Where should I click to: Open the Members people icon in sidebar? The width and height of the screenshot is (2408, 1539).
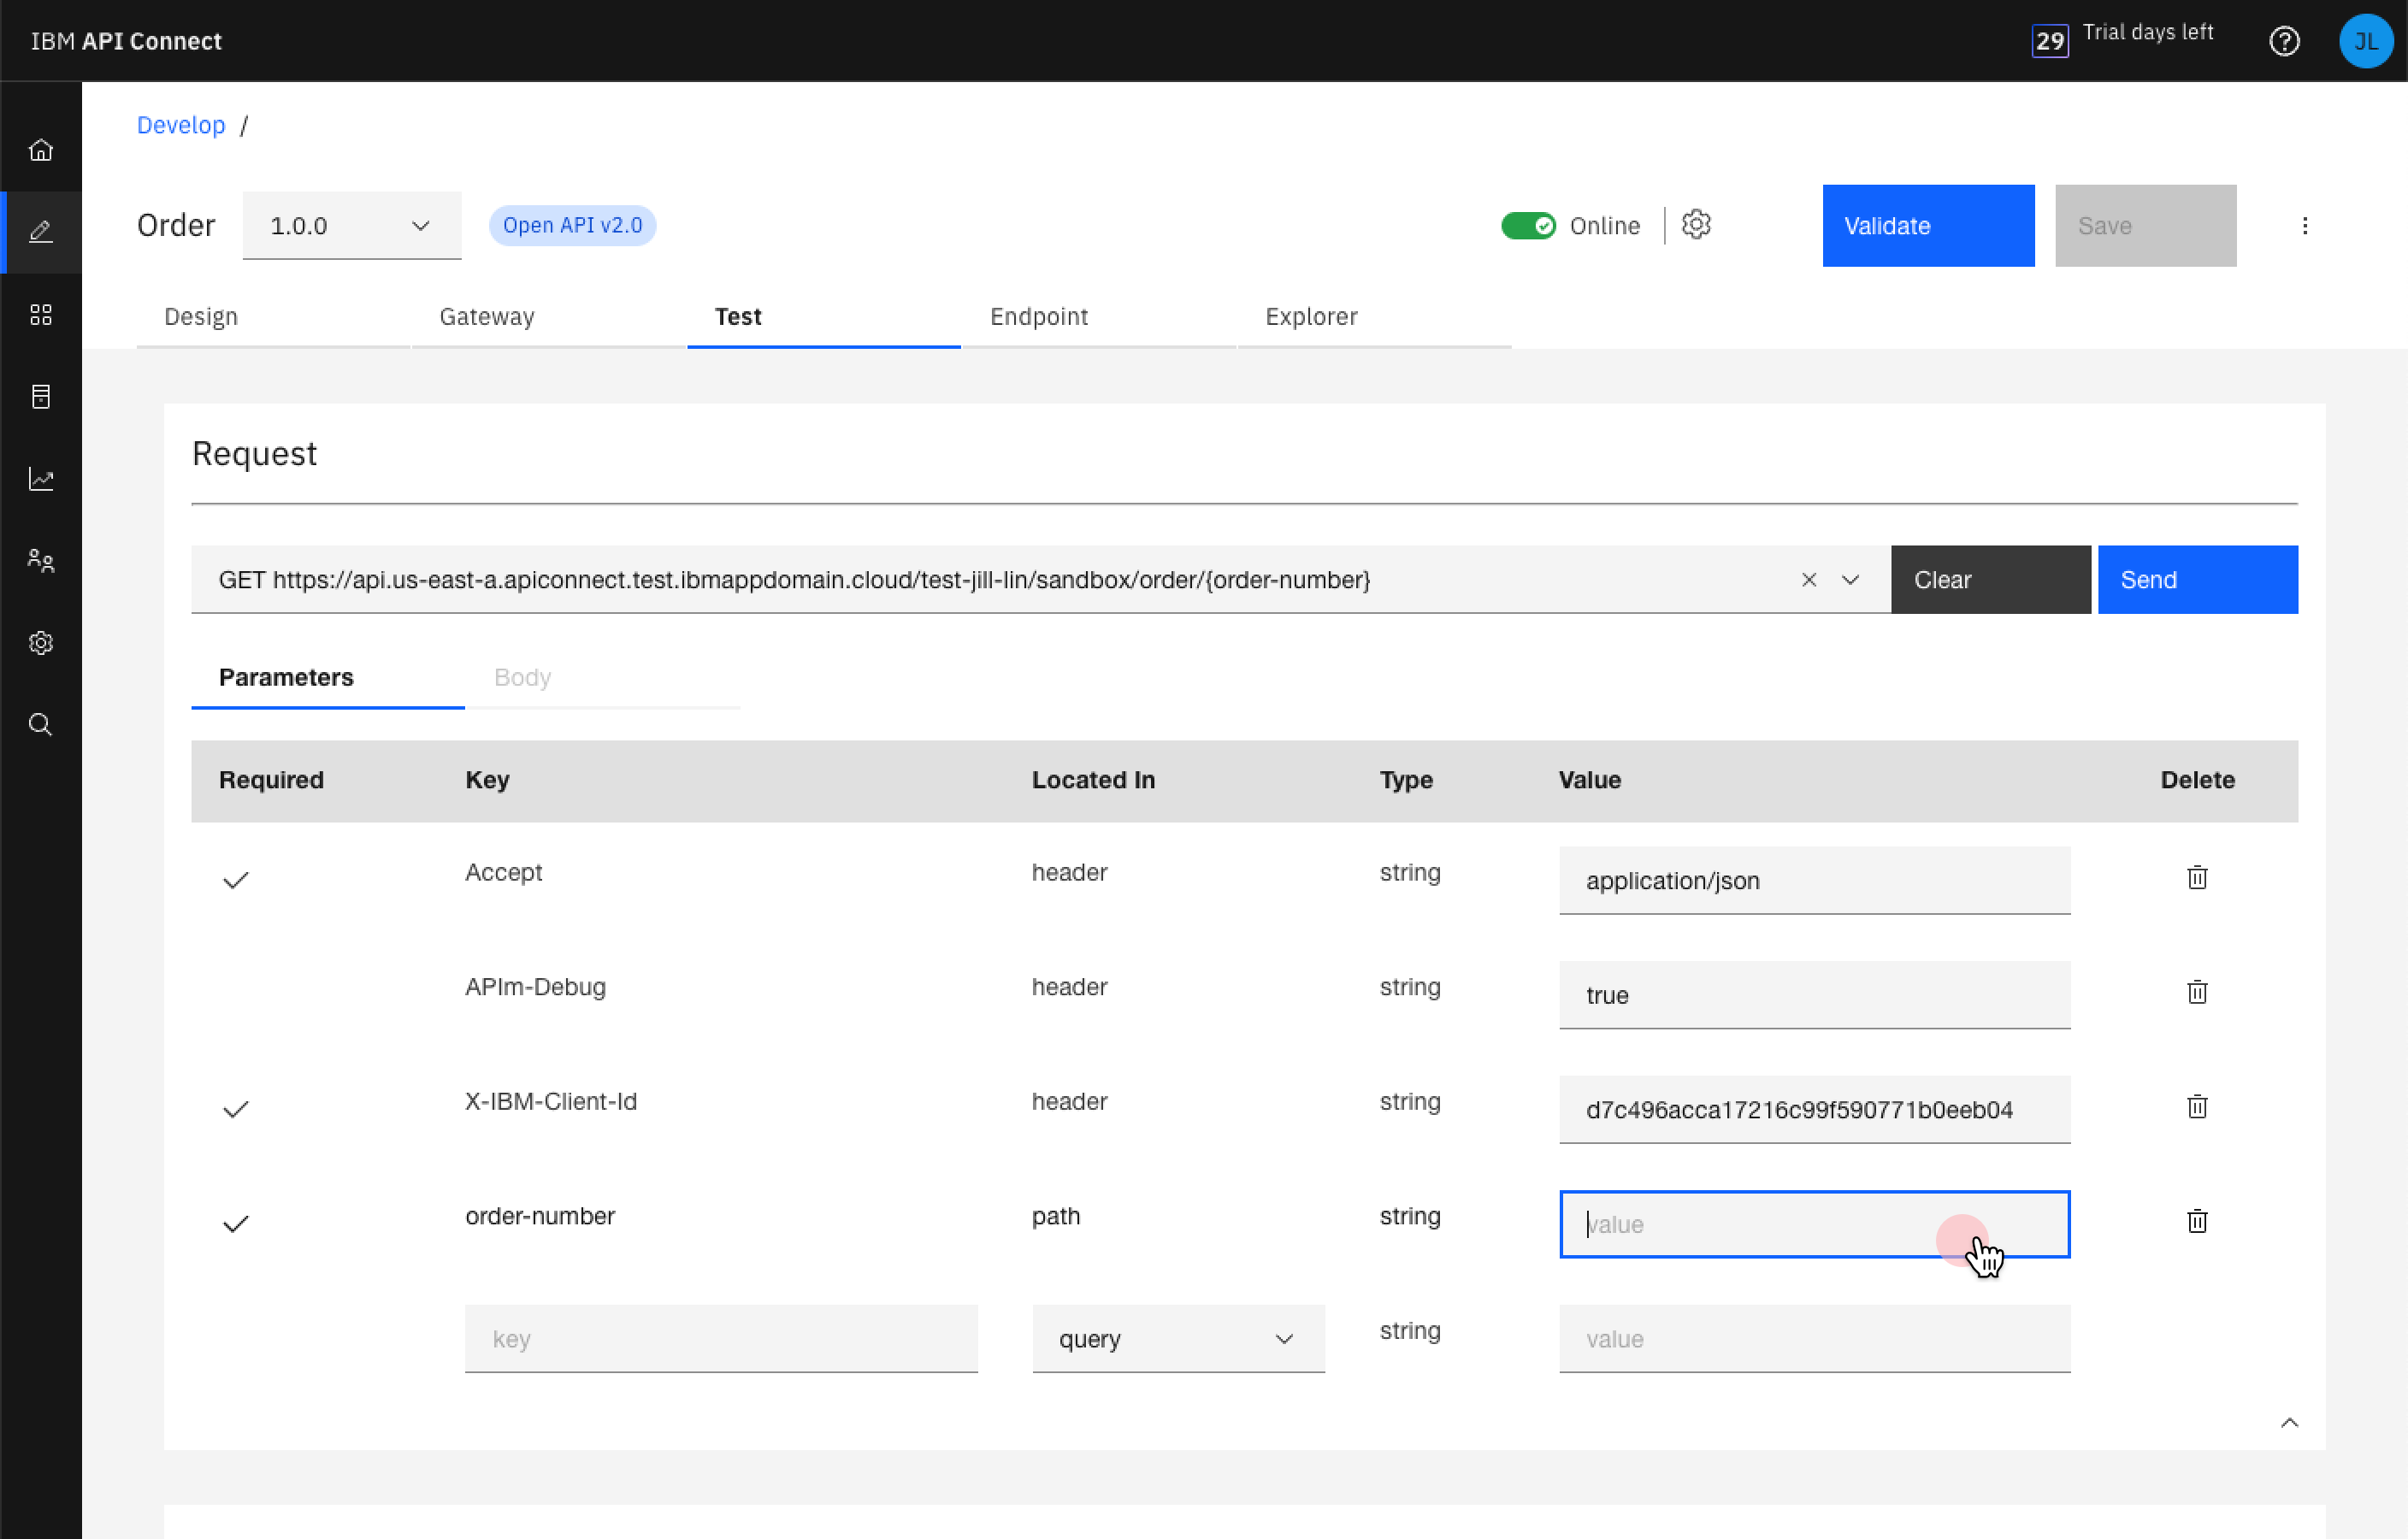[x=40, y=561]
